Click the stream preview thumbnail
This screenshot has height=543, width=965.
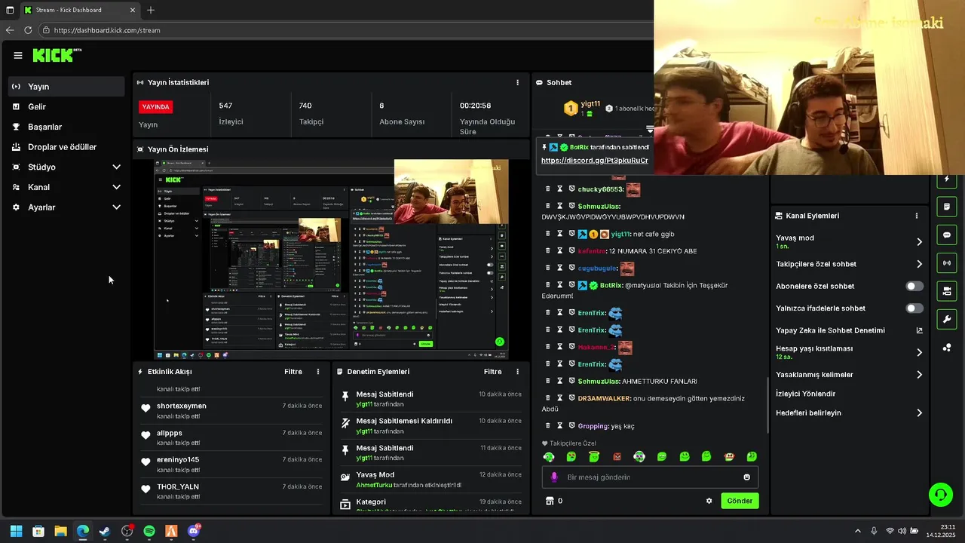coord(332,259)
